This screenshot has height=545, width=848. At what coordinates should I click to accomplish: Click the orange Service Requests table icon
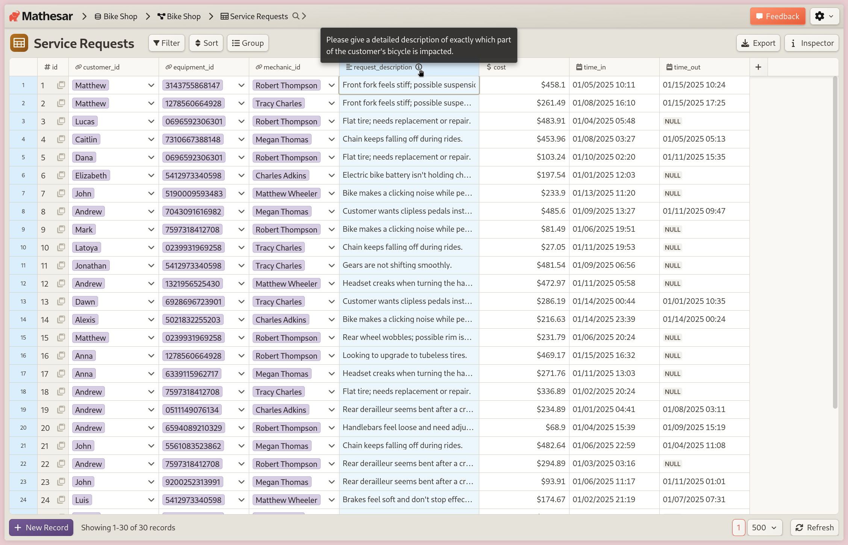pos(19,43)
